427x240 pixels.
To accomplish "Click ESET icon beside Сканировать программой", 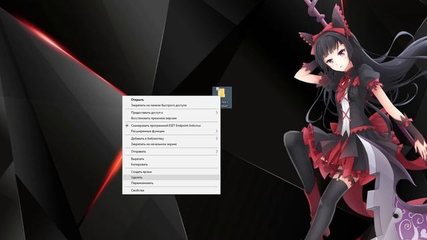I will pos(127,126).
